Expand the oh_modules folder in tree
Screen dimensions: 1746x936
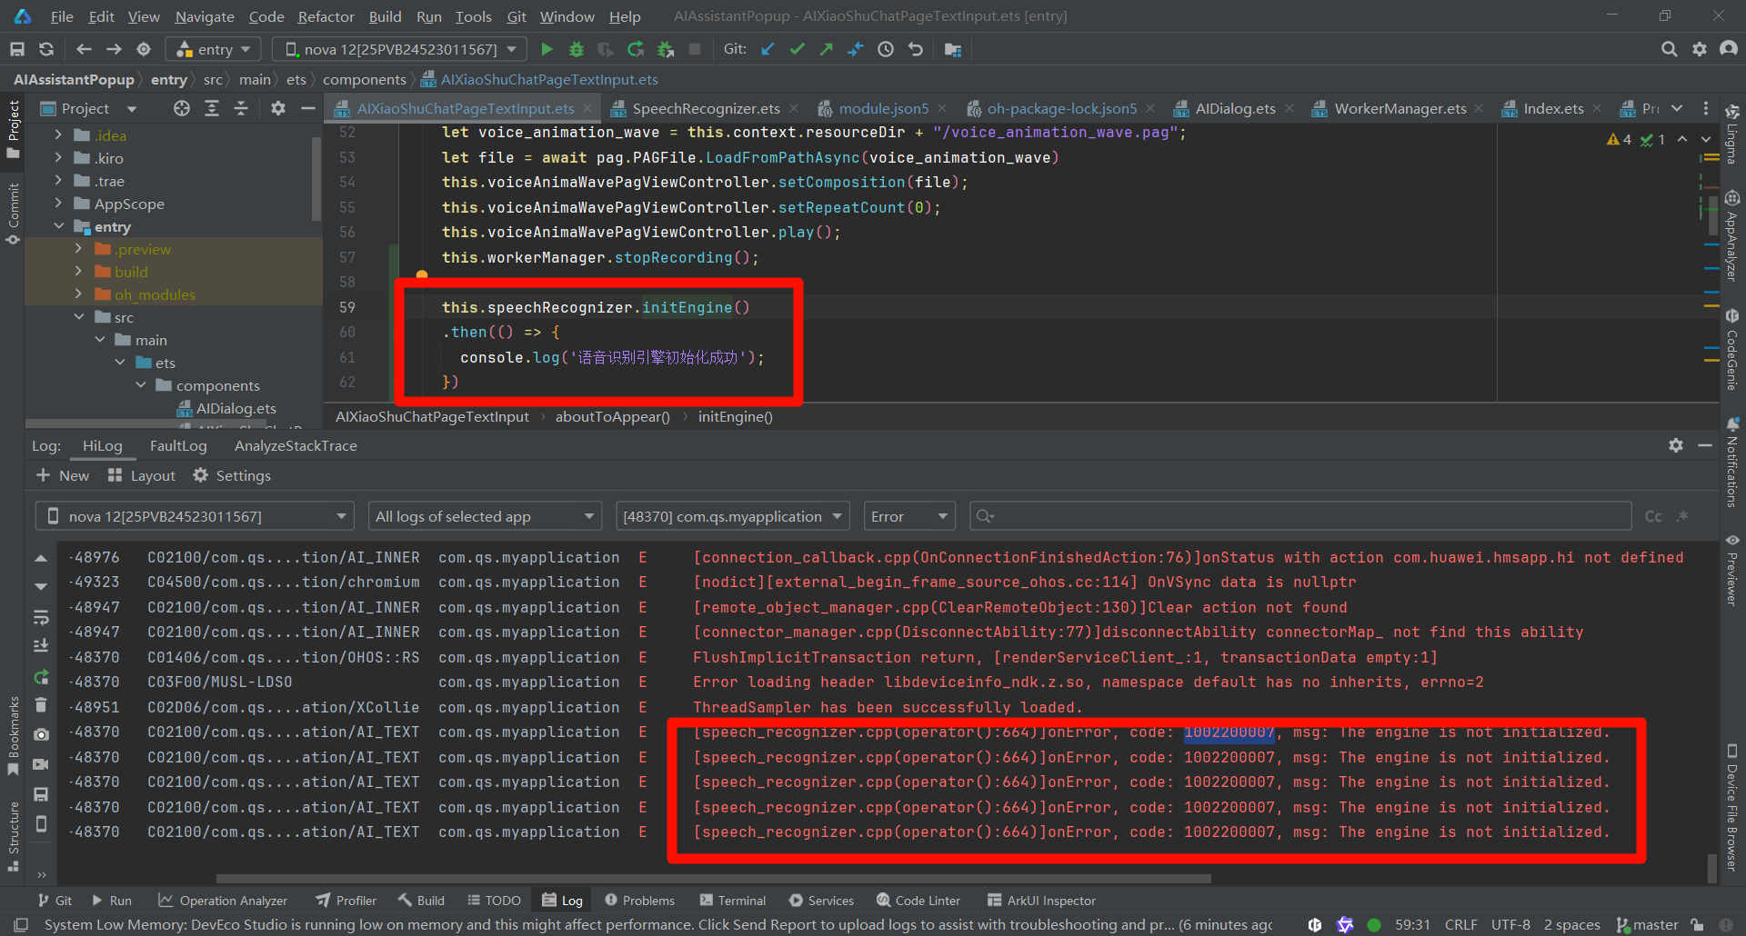78,294
